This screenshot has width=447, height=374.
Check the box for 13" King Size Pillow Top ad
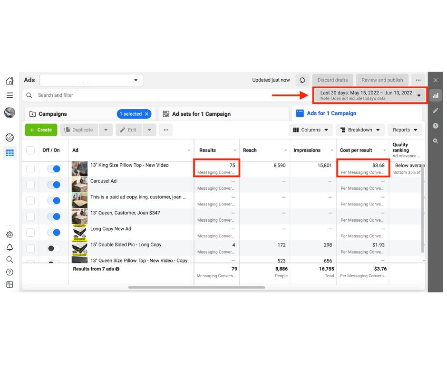click(30, 169)
